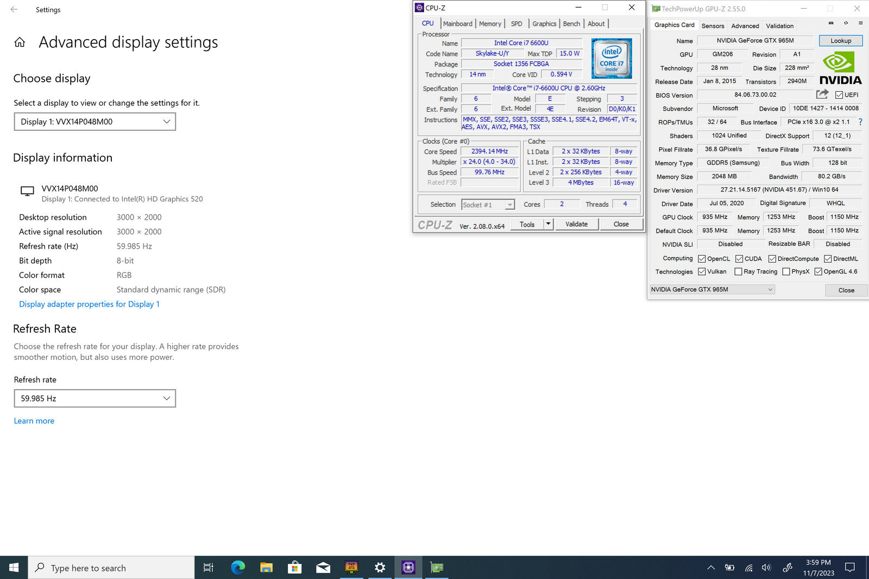Click the Close button in GPU-Z
869x579 pixels.
coord(846,290)
